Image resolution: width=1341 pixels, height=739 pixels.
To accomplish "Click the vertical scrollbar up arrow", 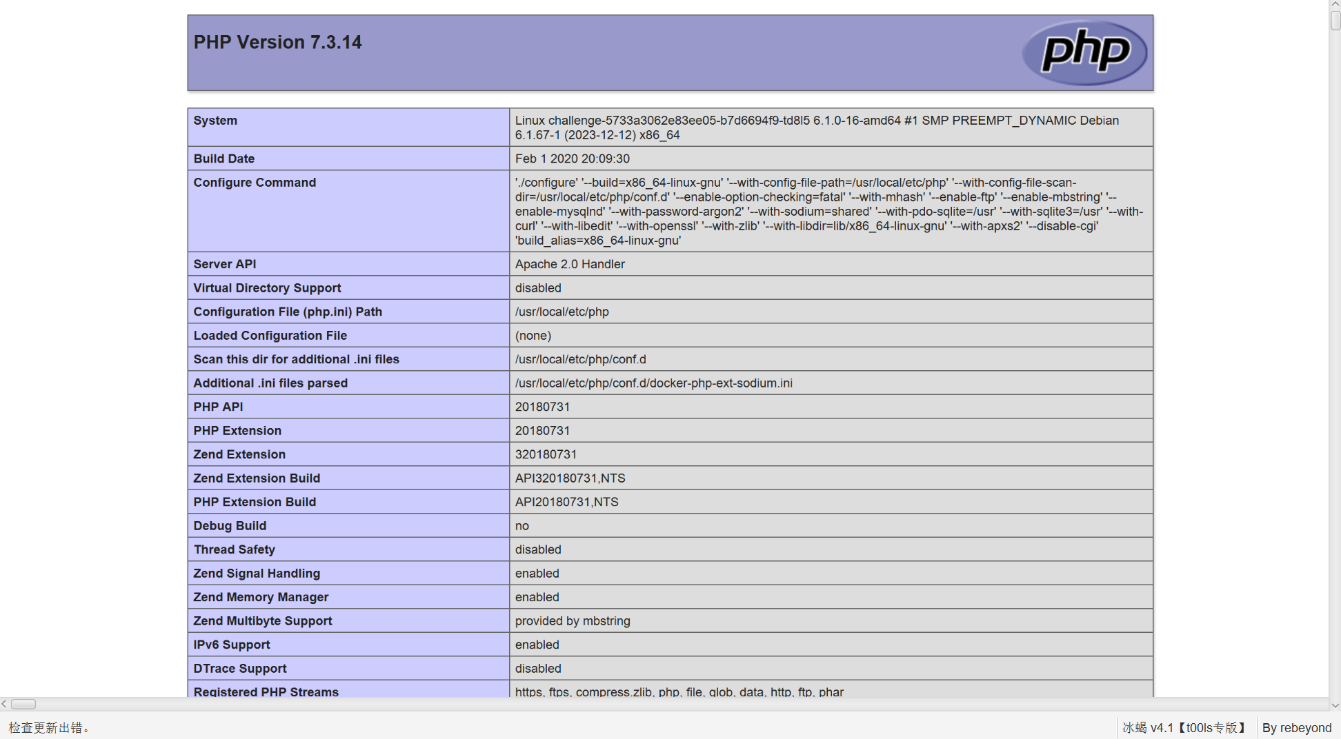I will pos(1335,4).
